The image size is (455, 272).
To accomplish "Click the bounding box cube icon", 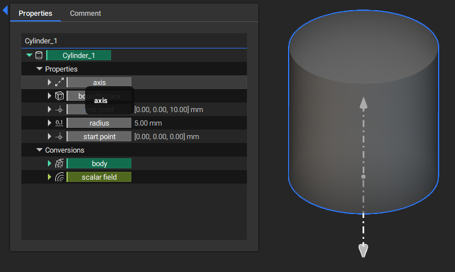I will point(59,96).
